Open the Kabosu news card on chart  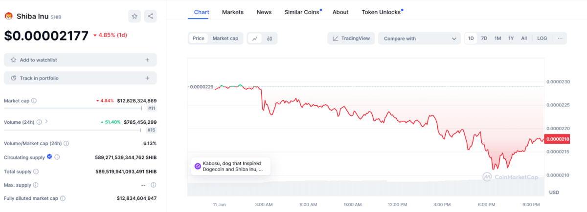(230, 166)
